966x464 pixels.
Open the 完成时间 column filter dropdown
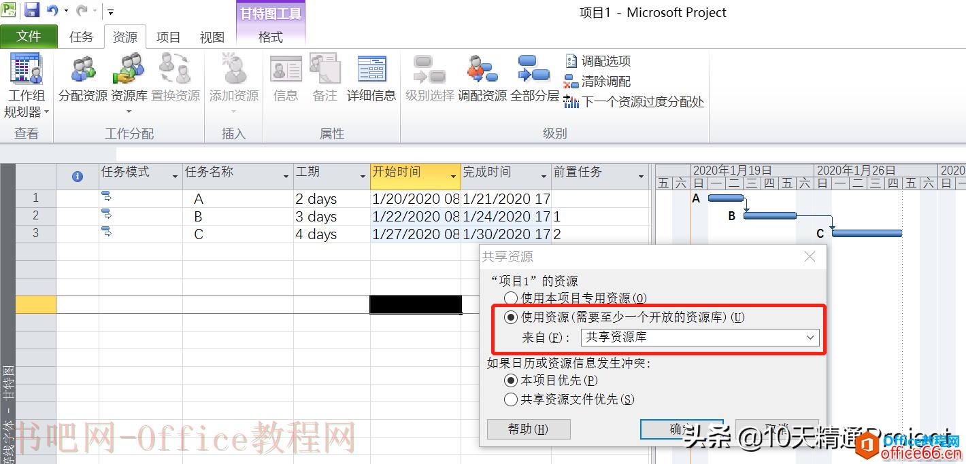pyautogui.click(x=544, y=177)
